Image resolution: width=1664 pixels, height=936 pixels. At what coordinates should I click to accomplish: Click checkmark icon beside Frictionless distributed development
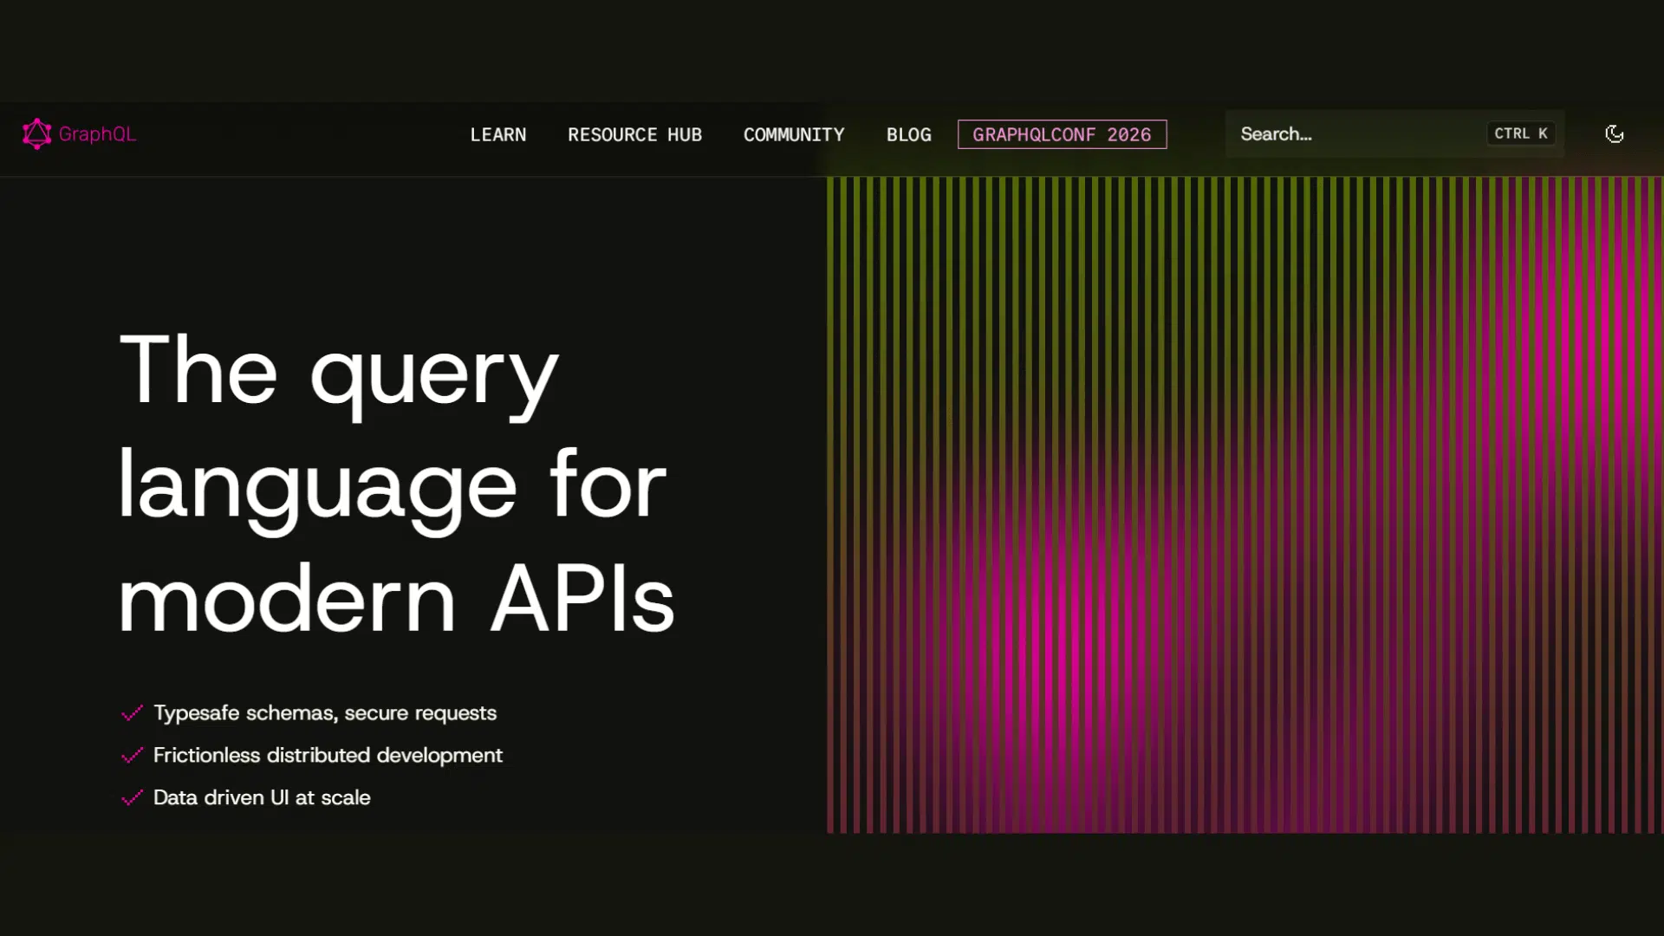132,756
